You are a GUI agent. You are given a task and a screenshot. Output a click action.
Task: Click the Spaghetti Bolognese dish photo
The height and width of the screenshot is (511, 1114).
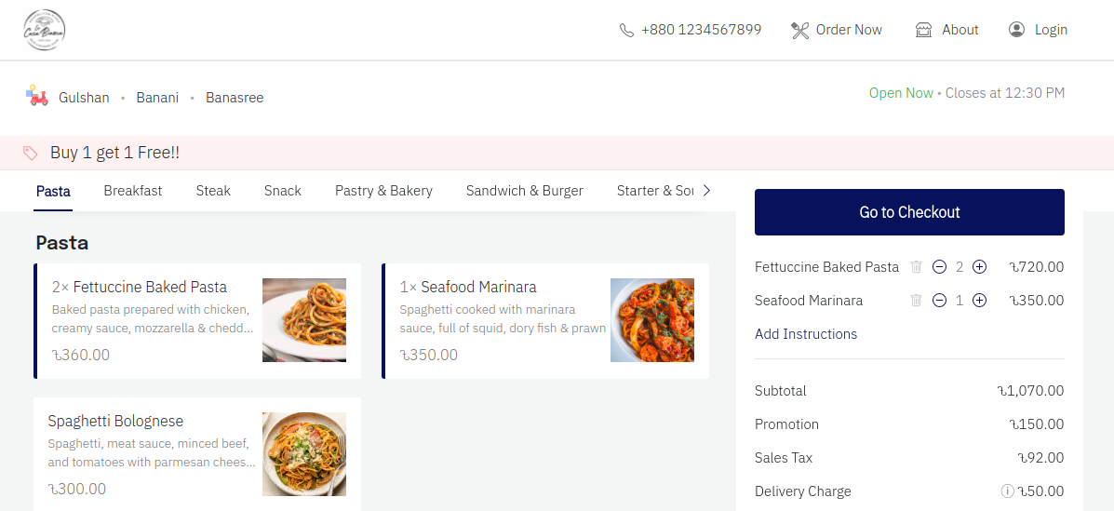304,454
